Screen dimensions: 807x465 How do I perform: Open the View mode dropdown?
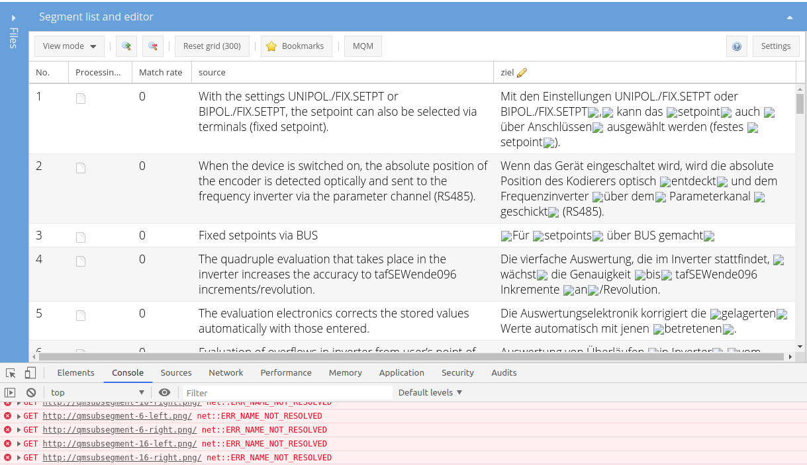[70, 46]
